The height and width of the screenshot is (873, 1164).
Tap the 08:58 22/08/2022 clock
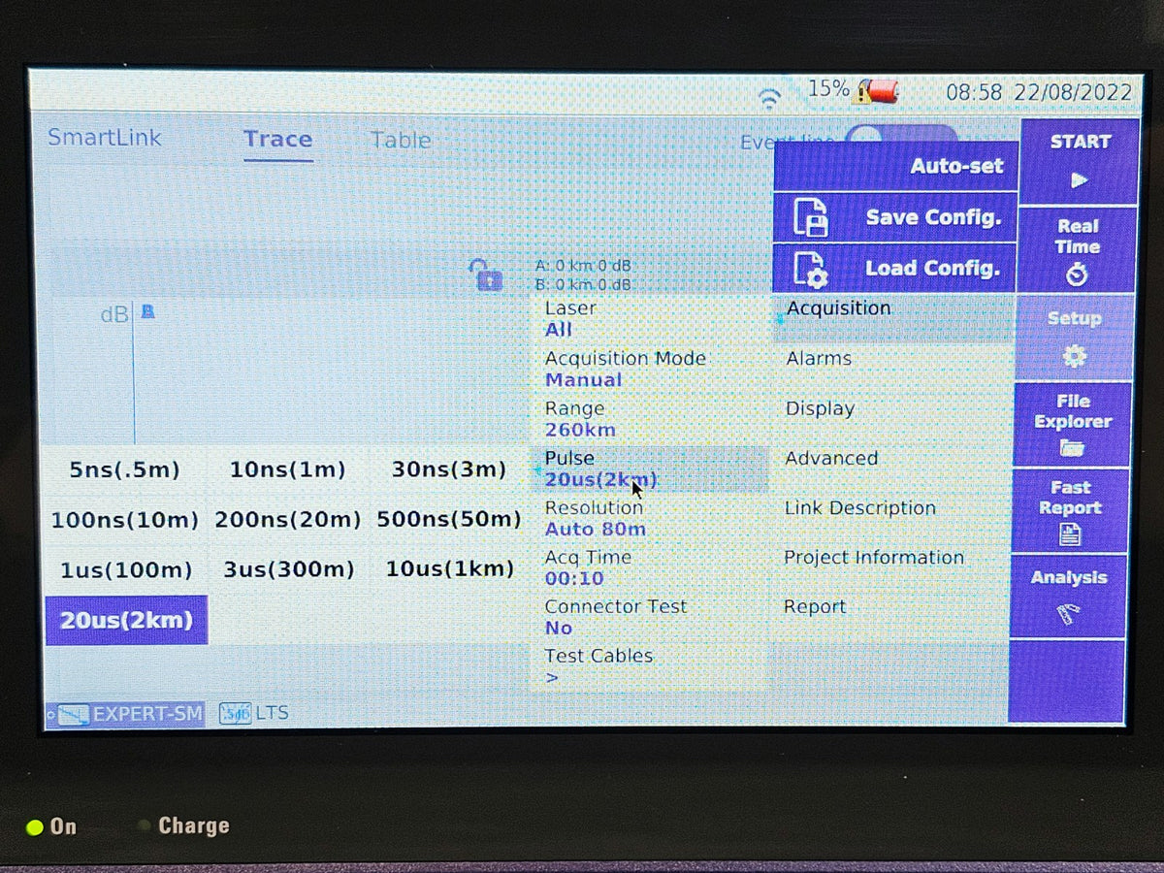click(x=1039, y=92)
